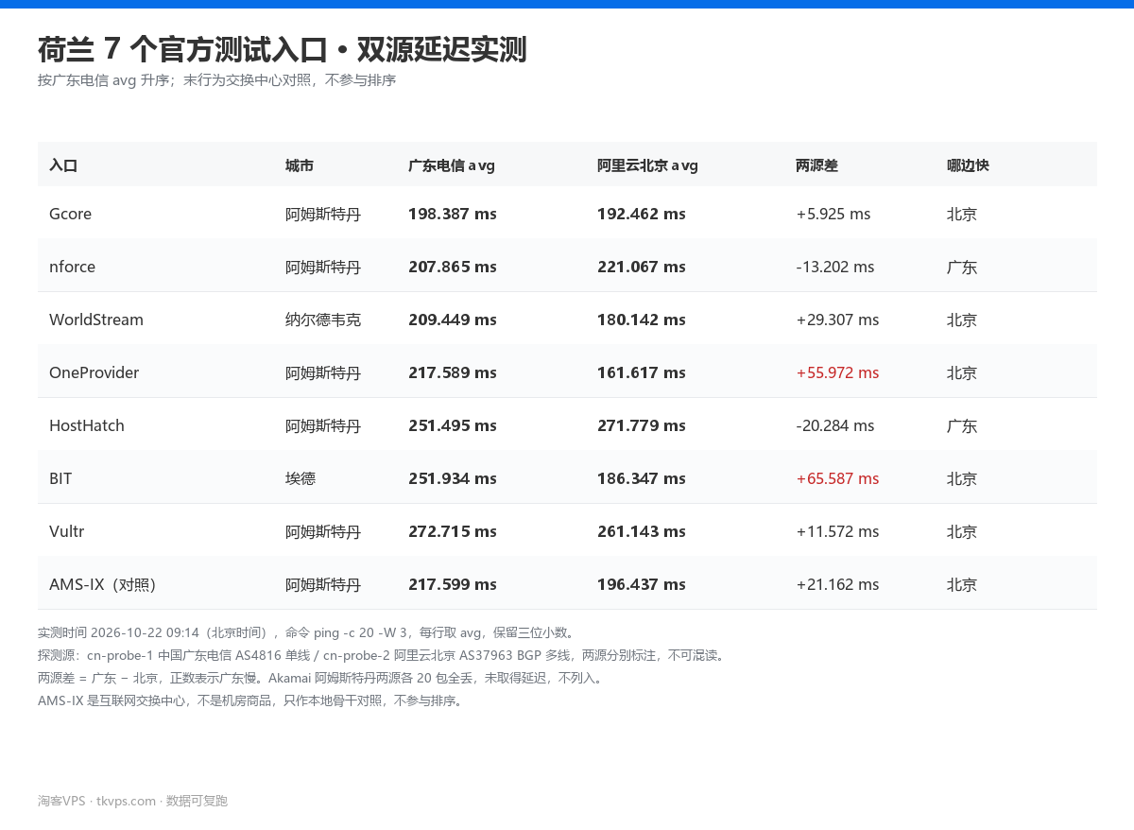Click the 城市 column header
The width and height of the screenshot is (1134, 830).
click(x=300, y=165)
